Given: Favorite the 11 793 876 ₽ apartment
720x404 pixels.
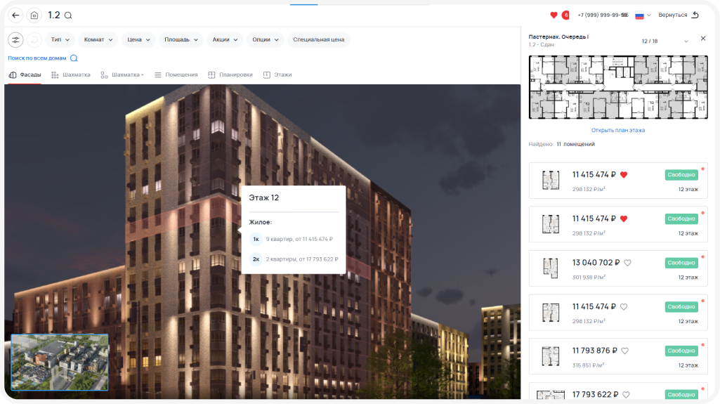Looking at the screenshot, I should [625, 351].
